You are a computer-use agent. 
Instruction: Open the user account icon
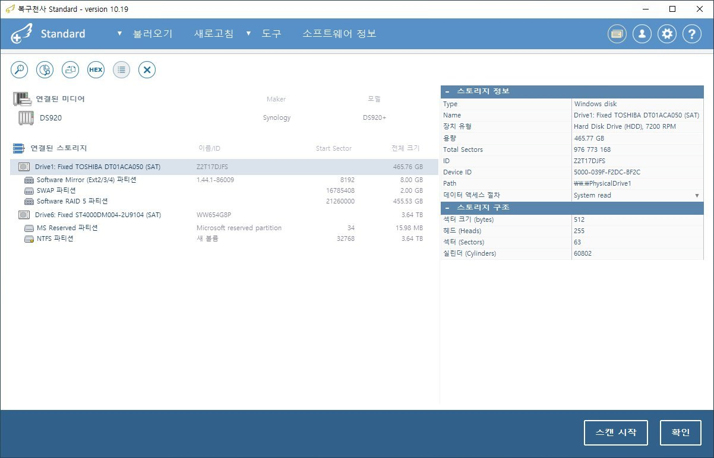click(x=642, y=34)
